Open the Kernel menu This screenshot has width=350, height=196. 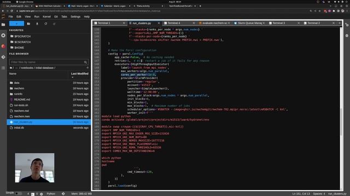46,17
